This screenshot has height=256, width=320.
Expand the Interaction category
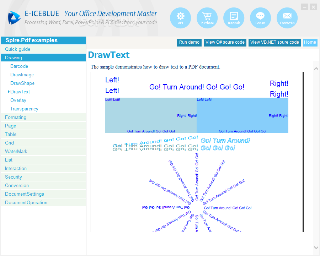click(43, 169)
